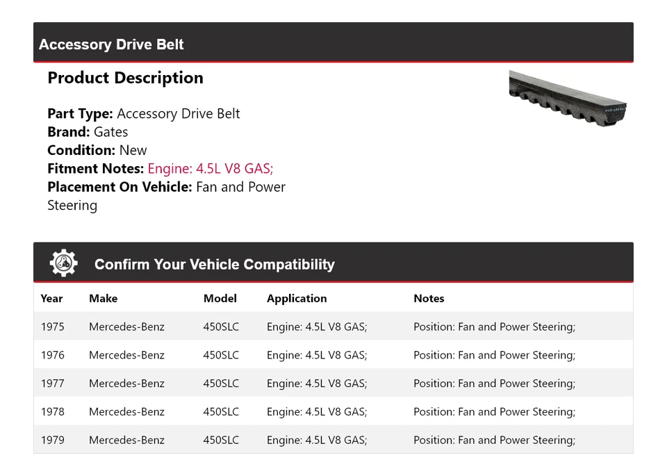The width and height of the screenshot is (667, 476).
Task: Click the Accessory Drive Belt header bar
Action: click(x=333, y=44)
